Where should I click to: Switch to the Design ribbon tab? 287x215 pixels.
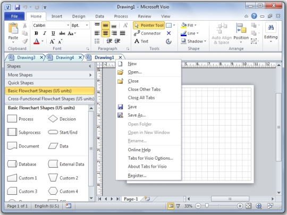(x=79, y=16)
